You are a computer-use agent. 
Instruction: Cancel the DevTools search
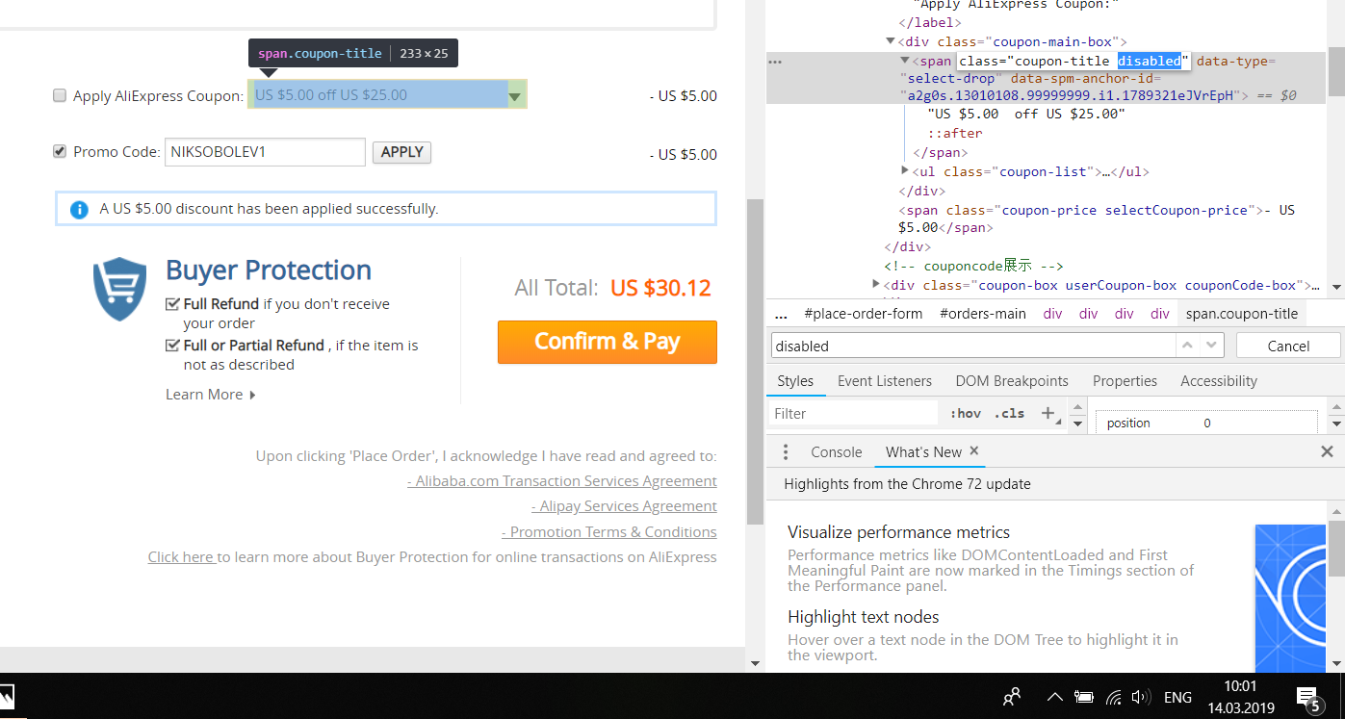(1288, 346)
